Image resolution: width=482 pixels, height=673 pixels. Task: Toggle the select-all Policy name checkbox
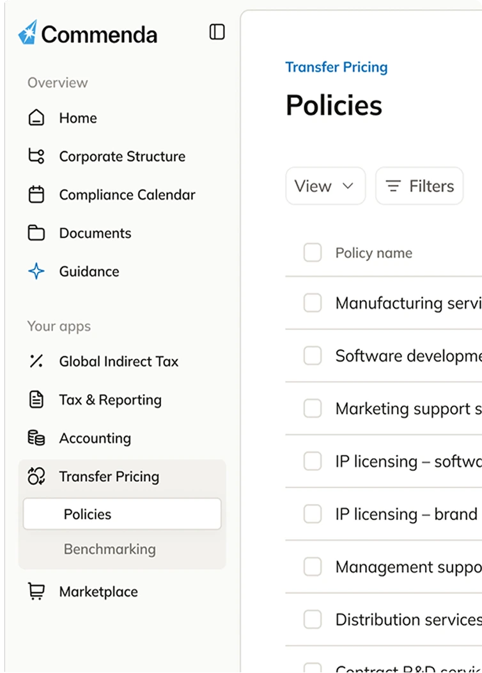pos(313,253)
